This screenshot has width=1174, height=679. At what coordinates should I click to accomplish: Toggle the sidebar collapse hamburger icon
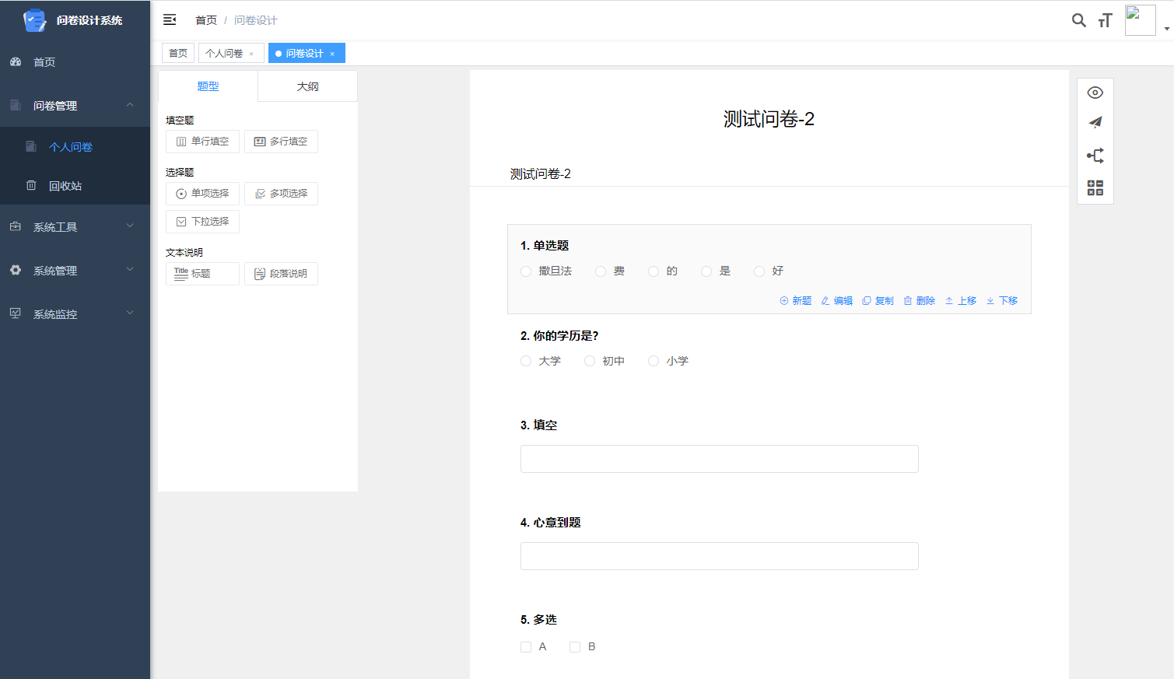pyautogui.click(x=170, y=19)
